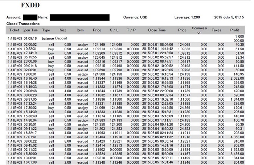Click close time 2015.06.05 02:11:24
The height and width of the screenshot is (165, 254).
(157, 133)
